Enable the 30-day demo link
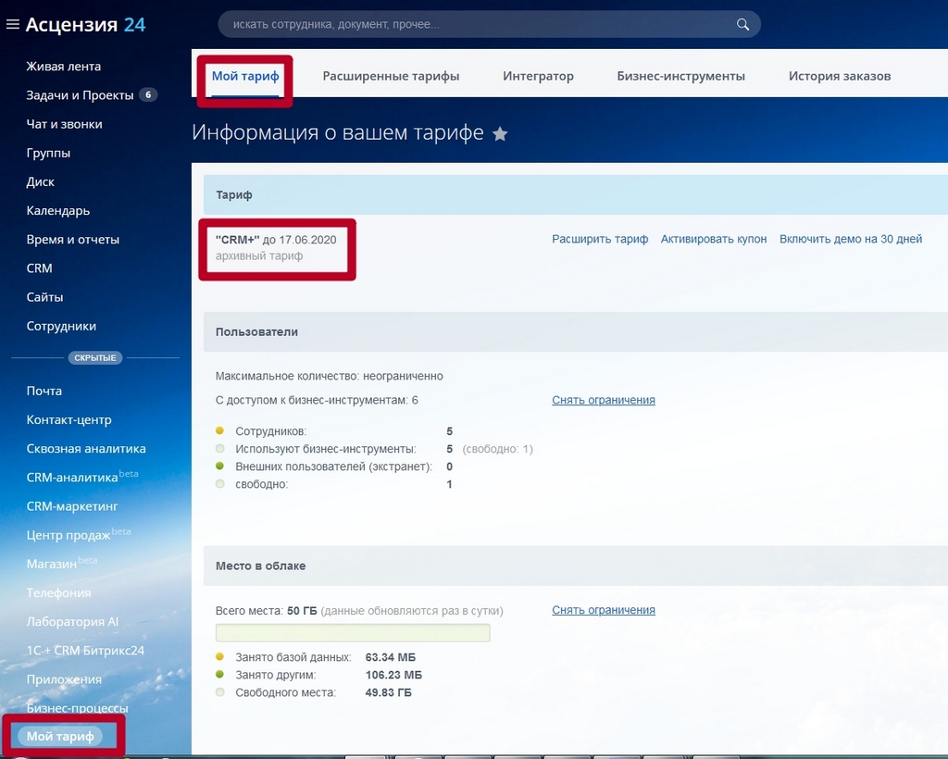Image resolution: width=948 pixels, height=759 pixels. tap(851, 240)
